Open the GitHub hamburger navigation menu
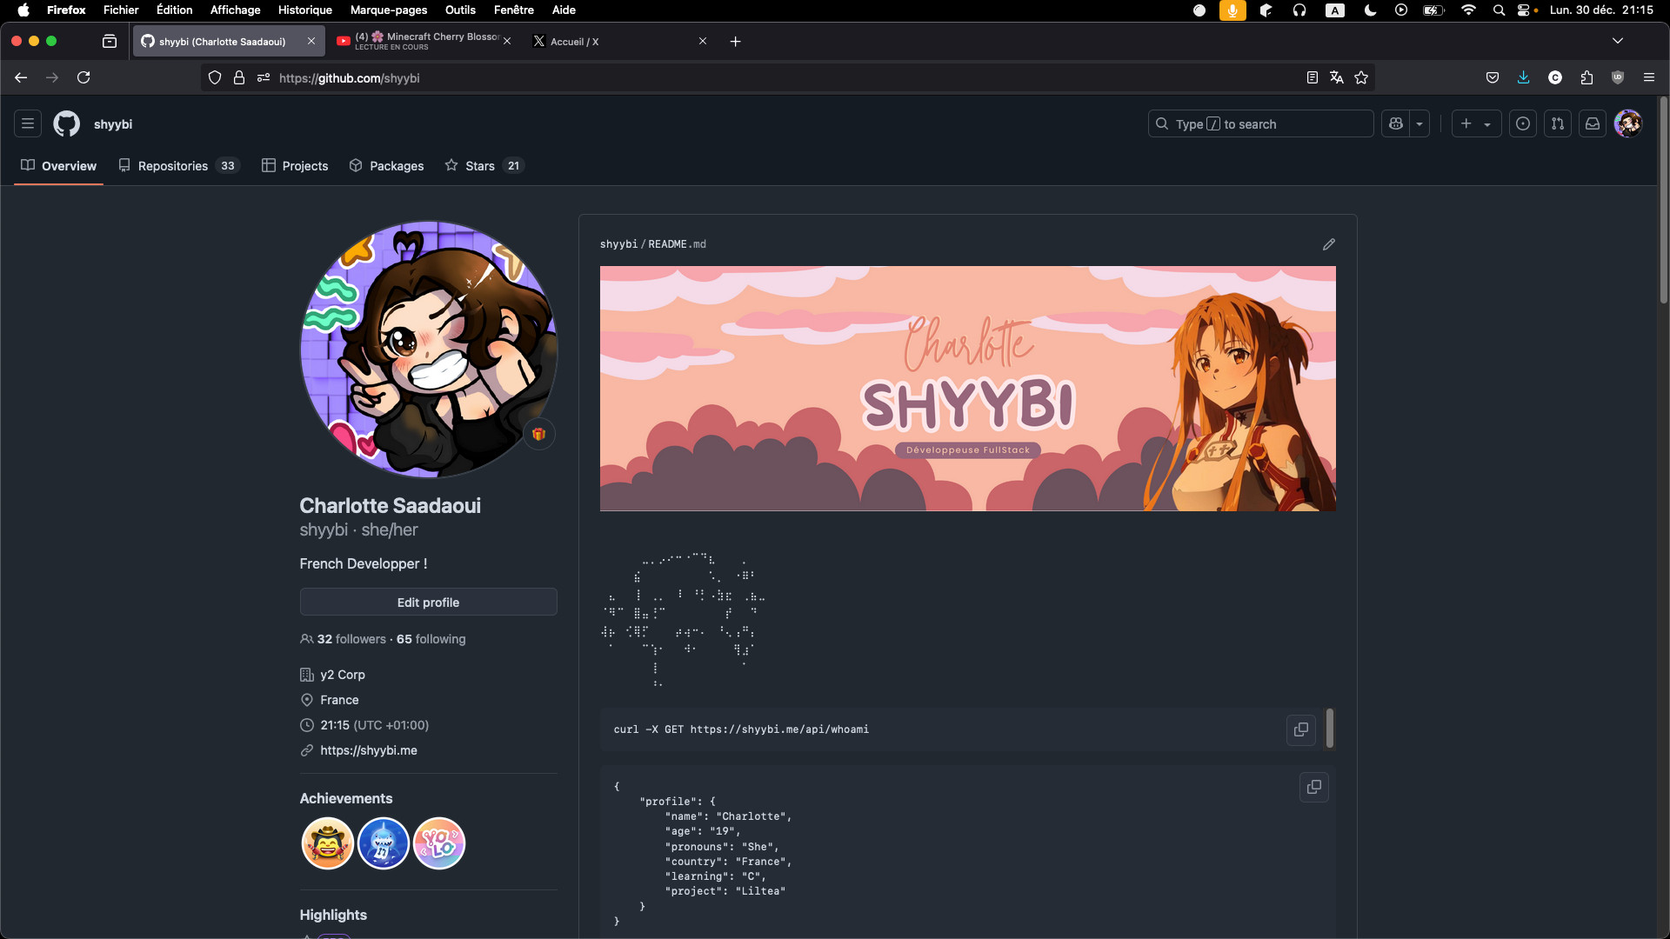 (x=28, y=123)
